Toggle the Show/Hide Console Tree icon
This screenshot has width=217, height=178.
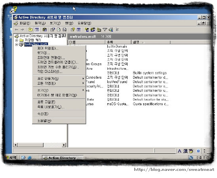37,29
